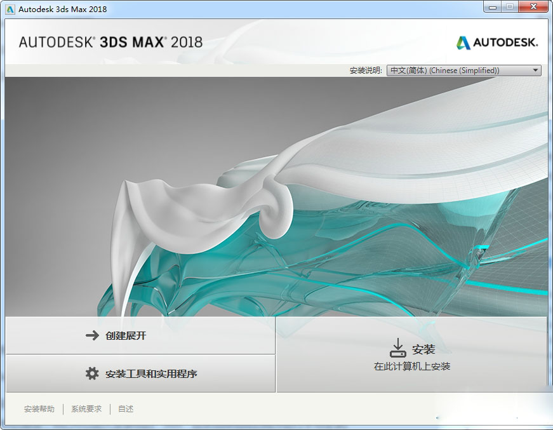Start 安装 在此计算机上安装
This screenshot has width=553, height=430.
(411, 354)
